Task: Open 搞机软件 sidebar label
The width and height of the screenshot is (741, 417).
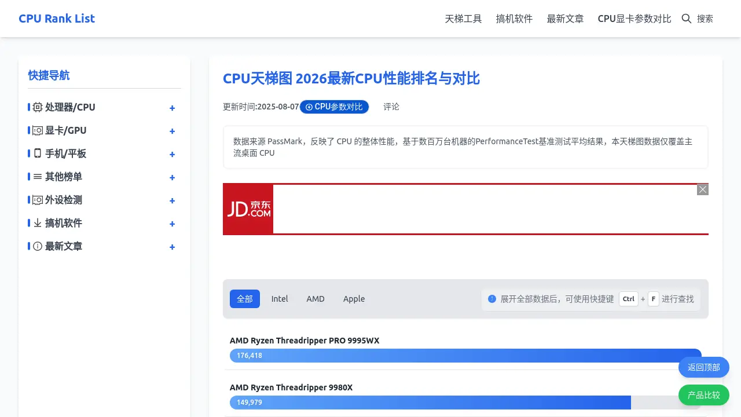Action: click(64, 223)
